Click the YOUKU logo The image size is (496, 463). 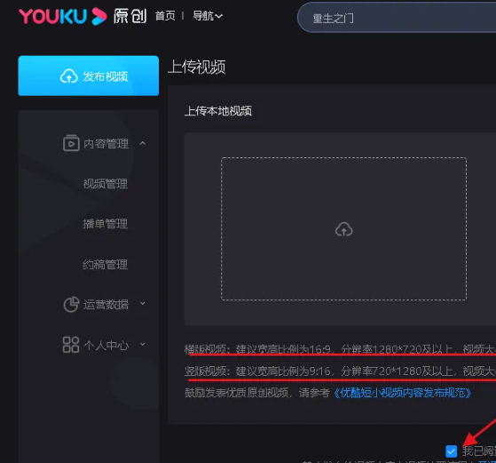(63, 16)
